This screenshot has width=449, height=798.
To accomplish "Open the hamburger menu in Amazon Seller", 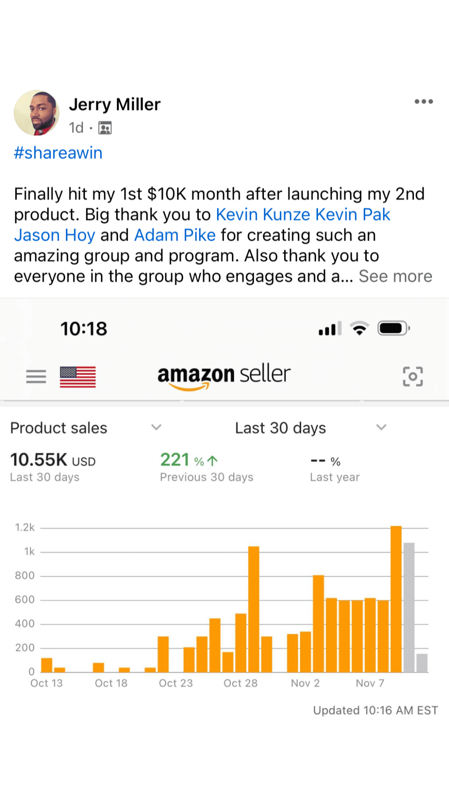I will pyautogui.click(x=36, y=376).
